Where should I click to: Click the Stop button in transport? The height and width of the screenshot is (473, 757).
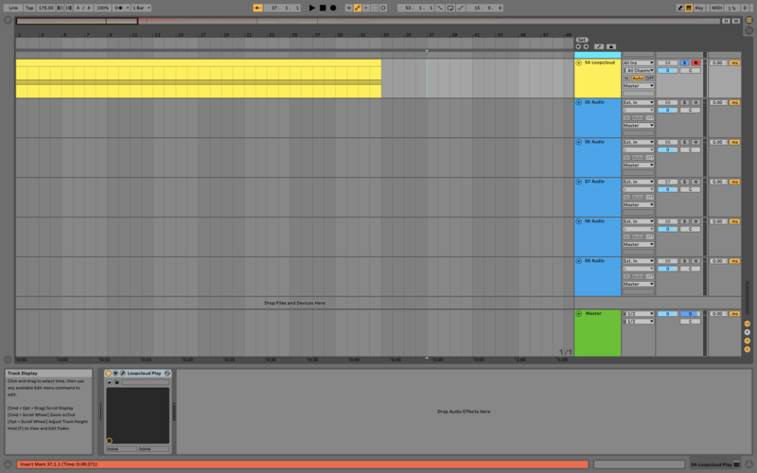[x=322, y=8]
